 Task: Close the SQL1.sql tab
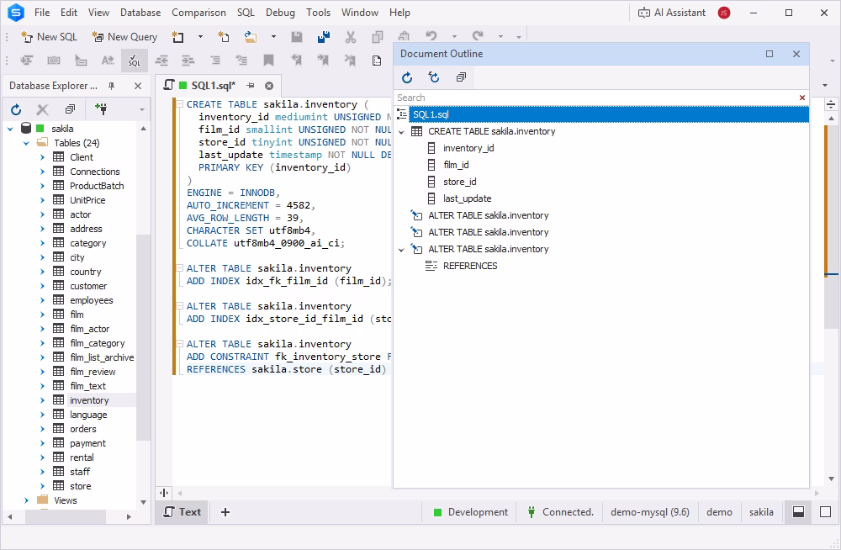coord(269,86)
